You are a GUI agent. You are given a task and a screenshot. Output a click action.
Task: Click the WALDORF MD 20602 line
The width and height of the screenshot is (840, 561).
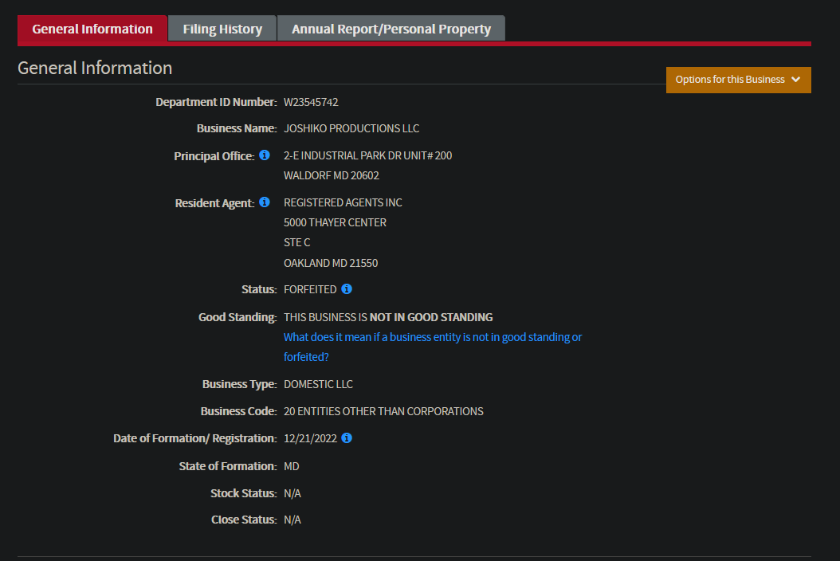point(331,176)
